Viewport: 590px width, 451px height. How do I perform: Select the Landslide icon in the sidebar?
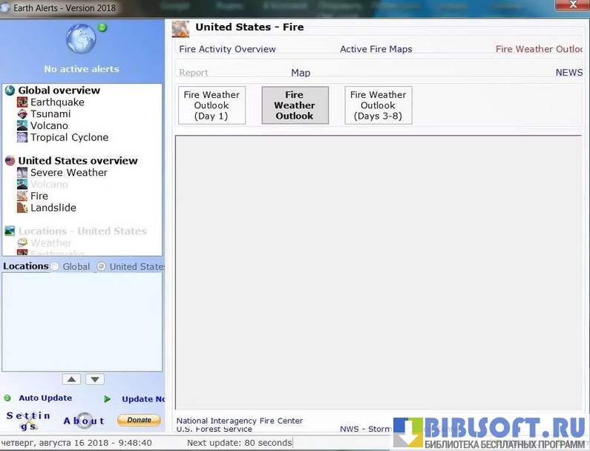(x=22, y=208)
